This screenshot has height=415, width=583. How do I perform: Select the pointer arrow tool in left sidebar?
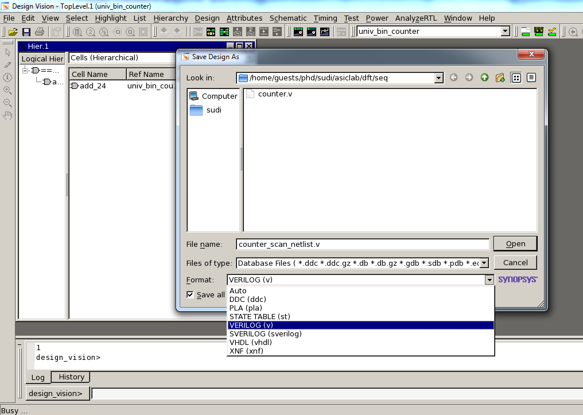point(8,52)
